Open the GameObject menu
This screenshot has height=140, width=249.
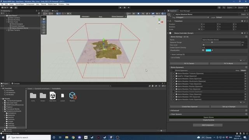point(20,4)
